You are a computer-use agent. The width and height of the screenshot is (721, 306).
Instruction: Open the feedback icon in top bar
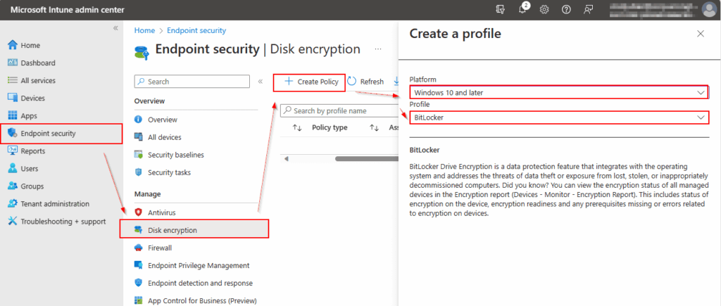(588, 10)
